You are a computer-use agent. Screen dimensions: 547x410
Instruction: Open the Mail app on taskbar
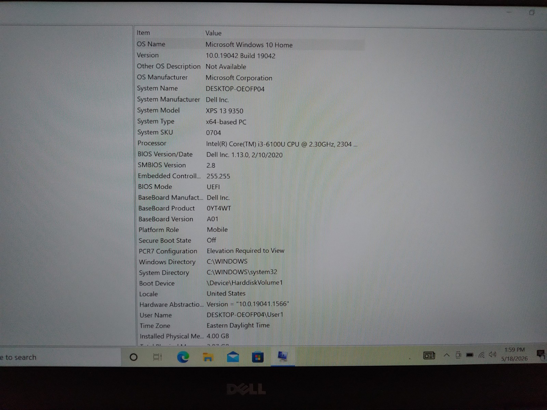233,357
